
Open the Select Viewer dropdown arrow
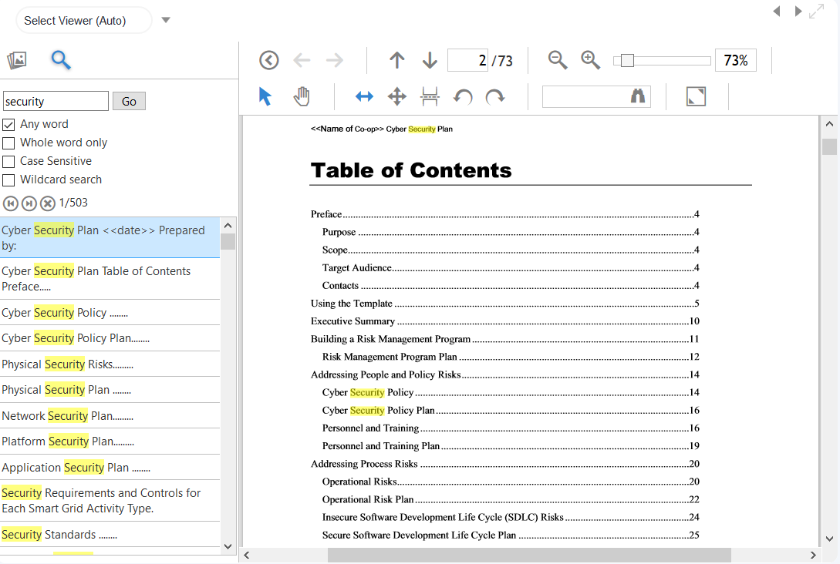(166, 20)
